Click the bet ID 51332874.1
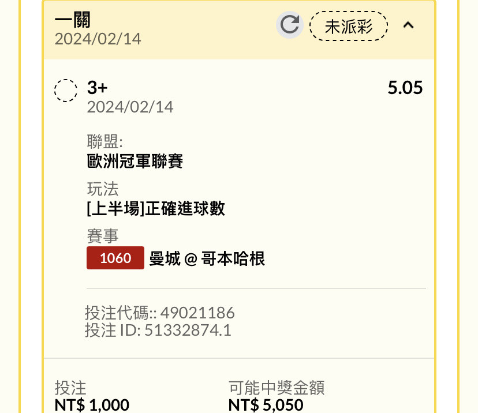Image resolution: width=478 pixels, height=413 pixels. click(188, 330)
